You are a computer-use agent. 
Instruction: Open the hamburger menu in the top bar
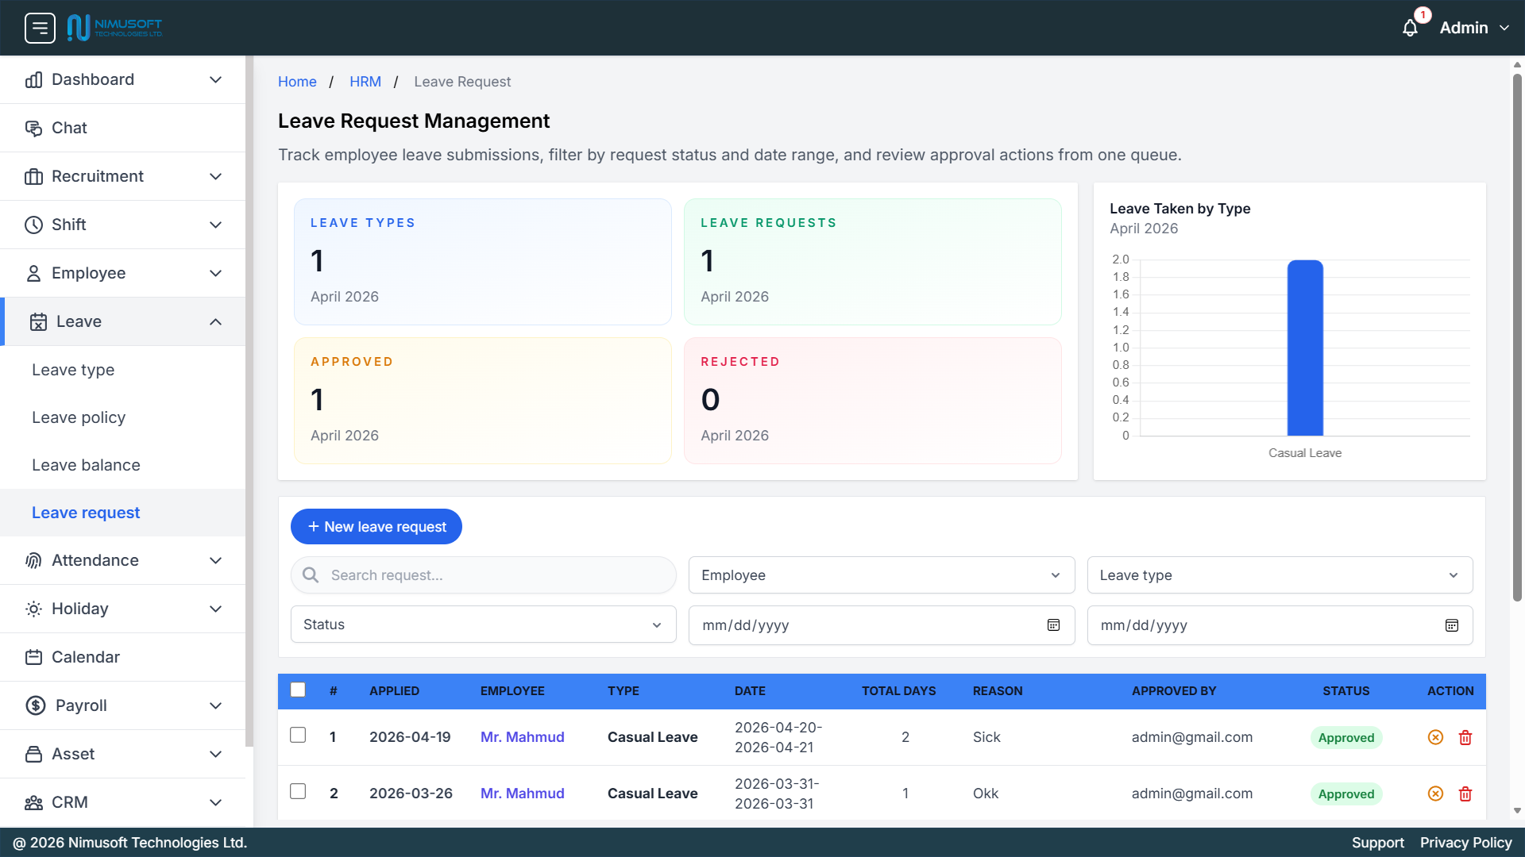point(39,27)
